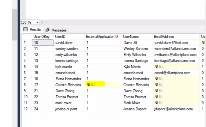The image size is (206, 127).
Task: Select the UserName column header
Action: [137, 37]
